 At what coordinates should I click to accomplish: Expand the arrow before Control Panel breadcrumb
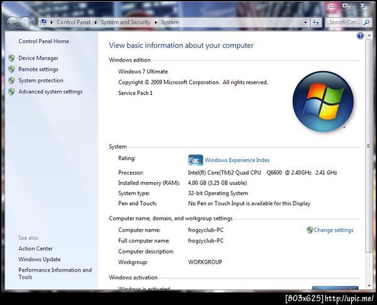(x=52, y=23)
